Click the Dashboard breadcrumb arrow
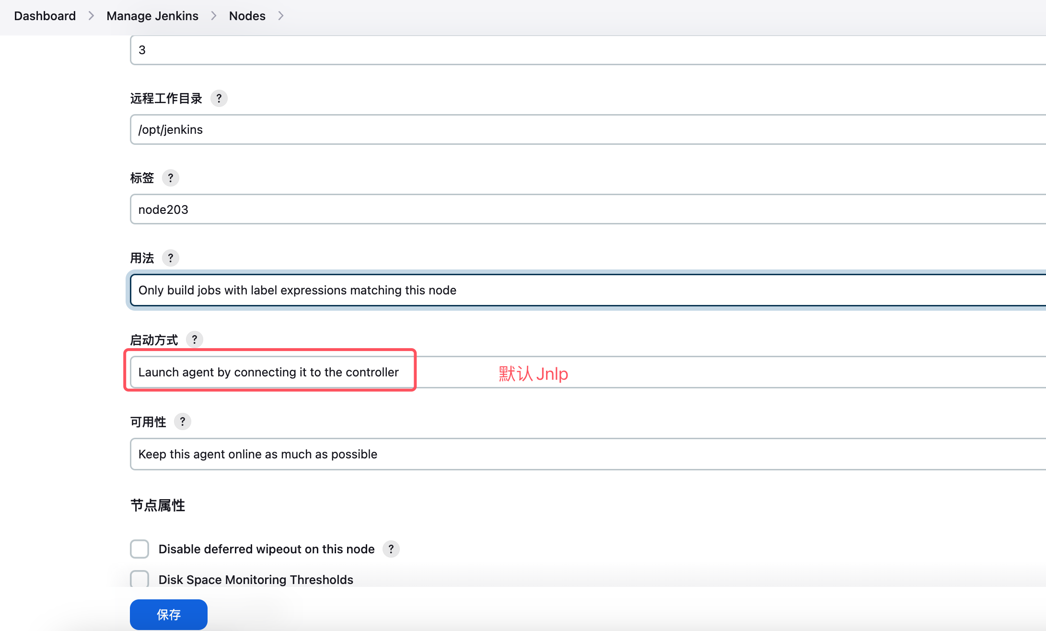The width and height of the screenshot is (1046, 631). (x=91, y=15)
